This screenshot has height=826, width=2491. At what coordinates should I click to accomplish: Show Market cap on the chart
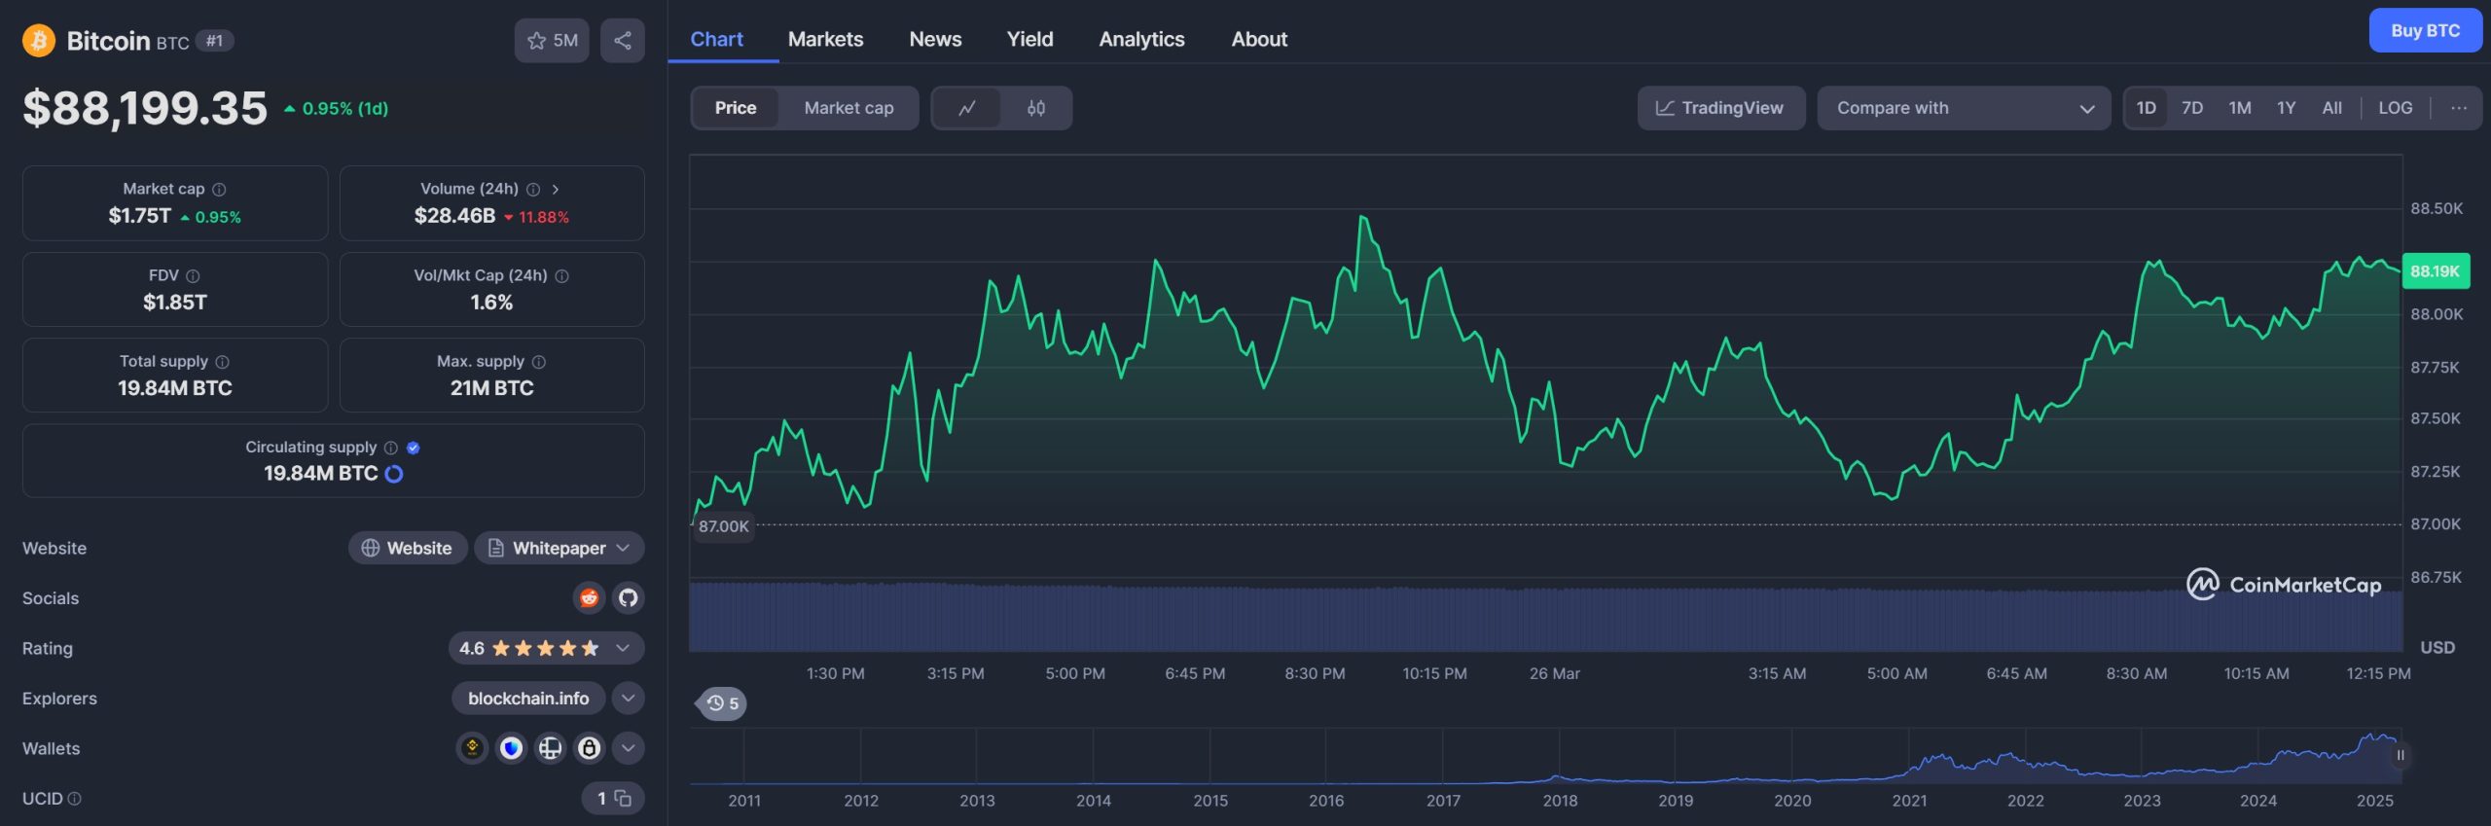tap(848, 108)
